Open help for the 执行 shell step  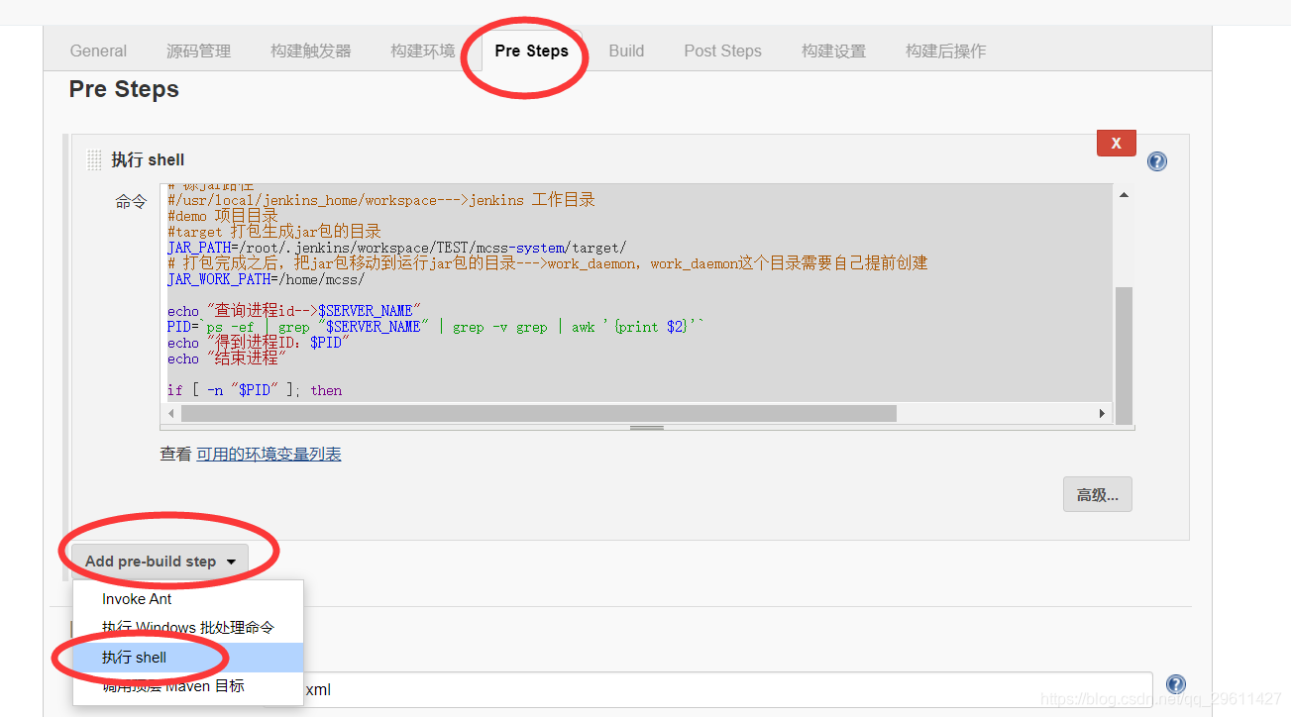1157,161
